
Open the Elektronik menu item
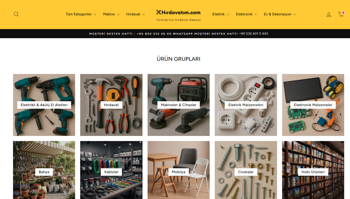coord(246,14)
